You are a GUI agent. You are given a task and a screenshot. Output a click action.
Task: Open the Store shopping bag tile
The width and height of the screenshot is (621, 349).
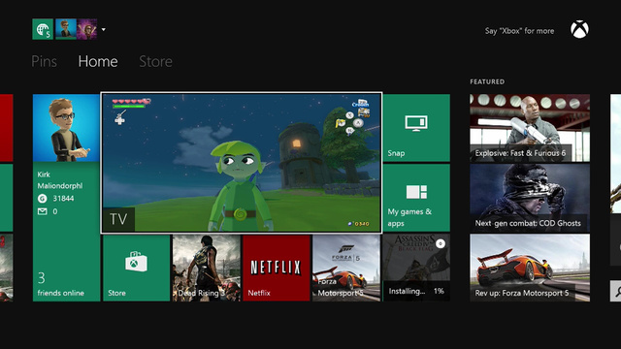pyautogui.click(x=136, y=268)
